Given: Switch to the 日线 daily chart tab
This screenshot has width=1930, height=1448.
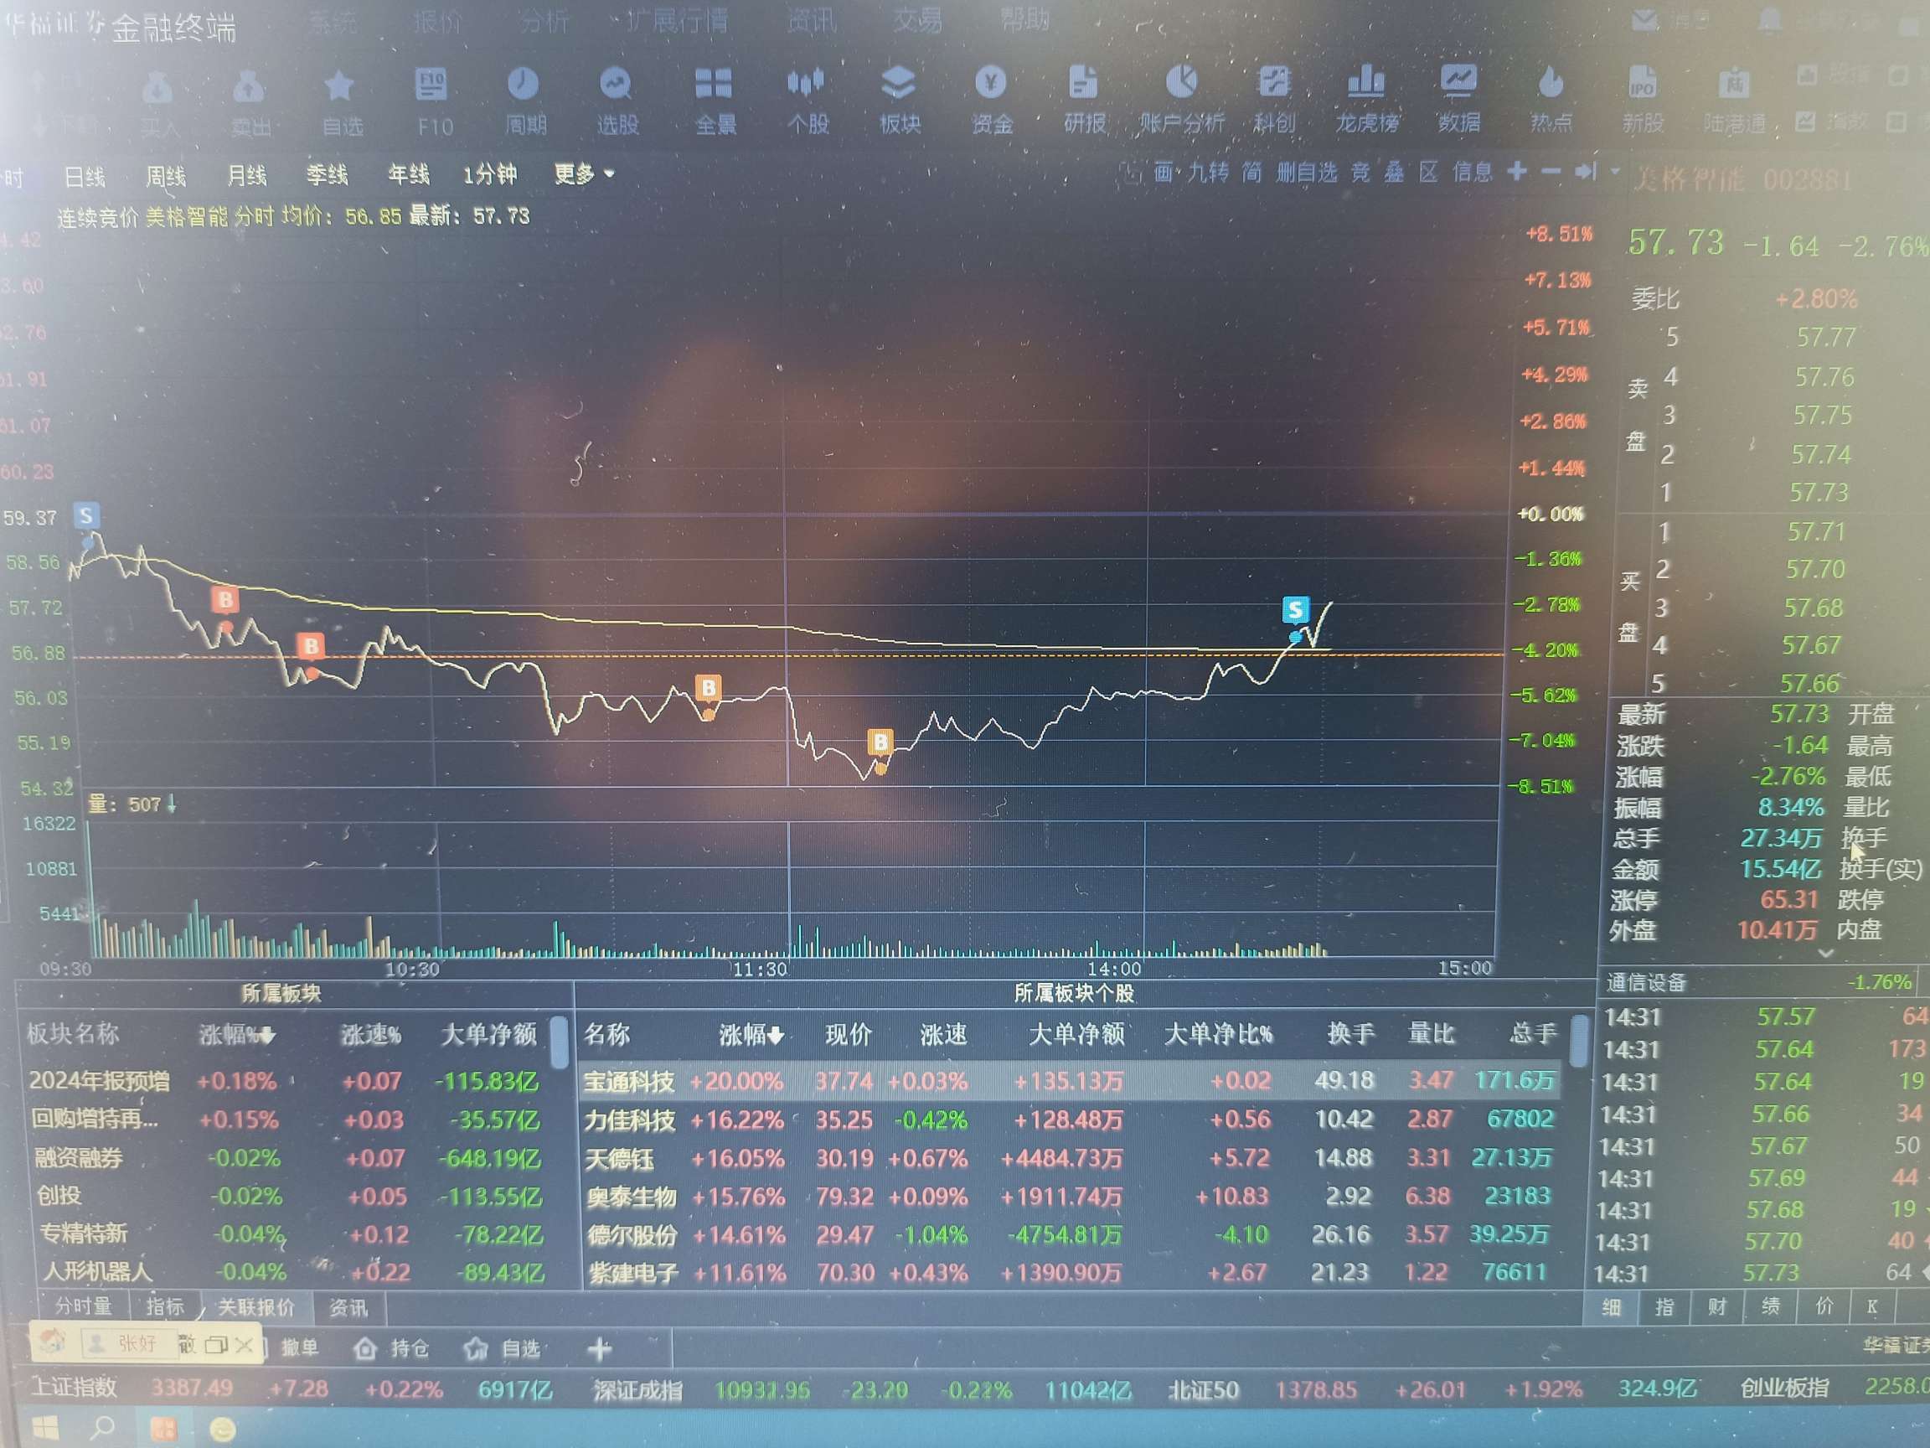Looking at the screenshot, I should coord(85,177).
